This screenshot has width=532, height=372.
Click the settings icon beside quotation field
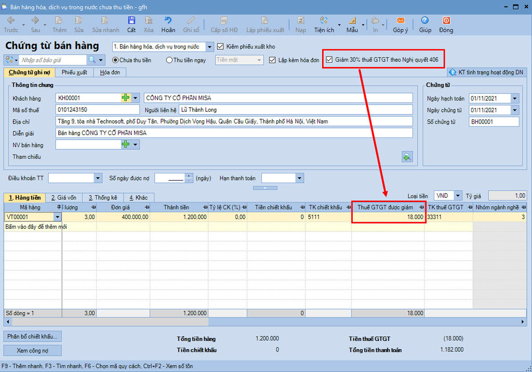9,60
